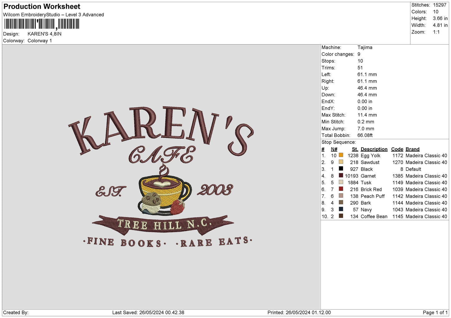Select the Total Bobbin value 66.08ft
Viewport: 451px width, 318px height.
click(x=365, y=135)
